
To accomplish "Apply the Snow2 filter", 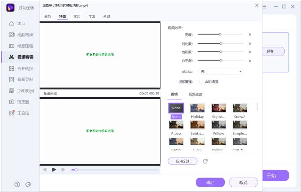I will pos(240,108).
